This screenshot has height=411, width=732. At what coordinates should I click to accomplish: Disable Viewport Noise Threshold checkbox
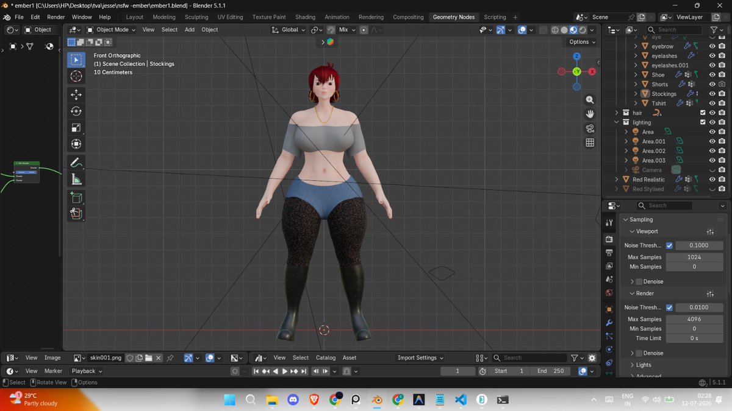pos(670,245)
